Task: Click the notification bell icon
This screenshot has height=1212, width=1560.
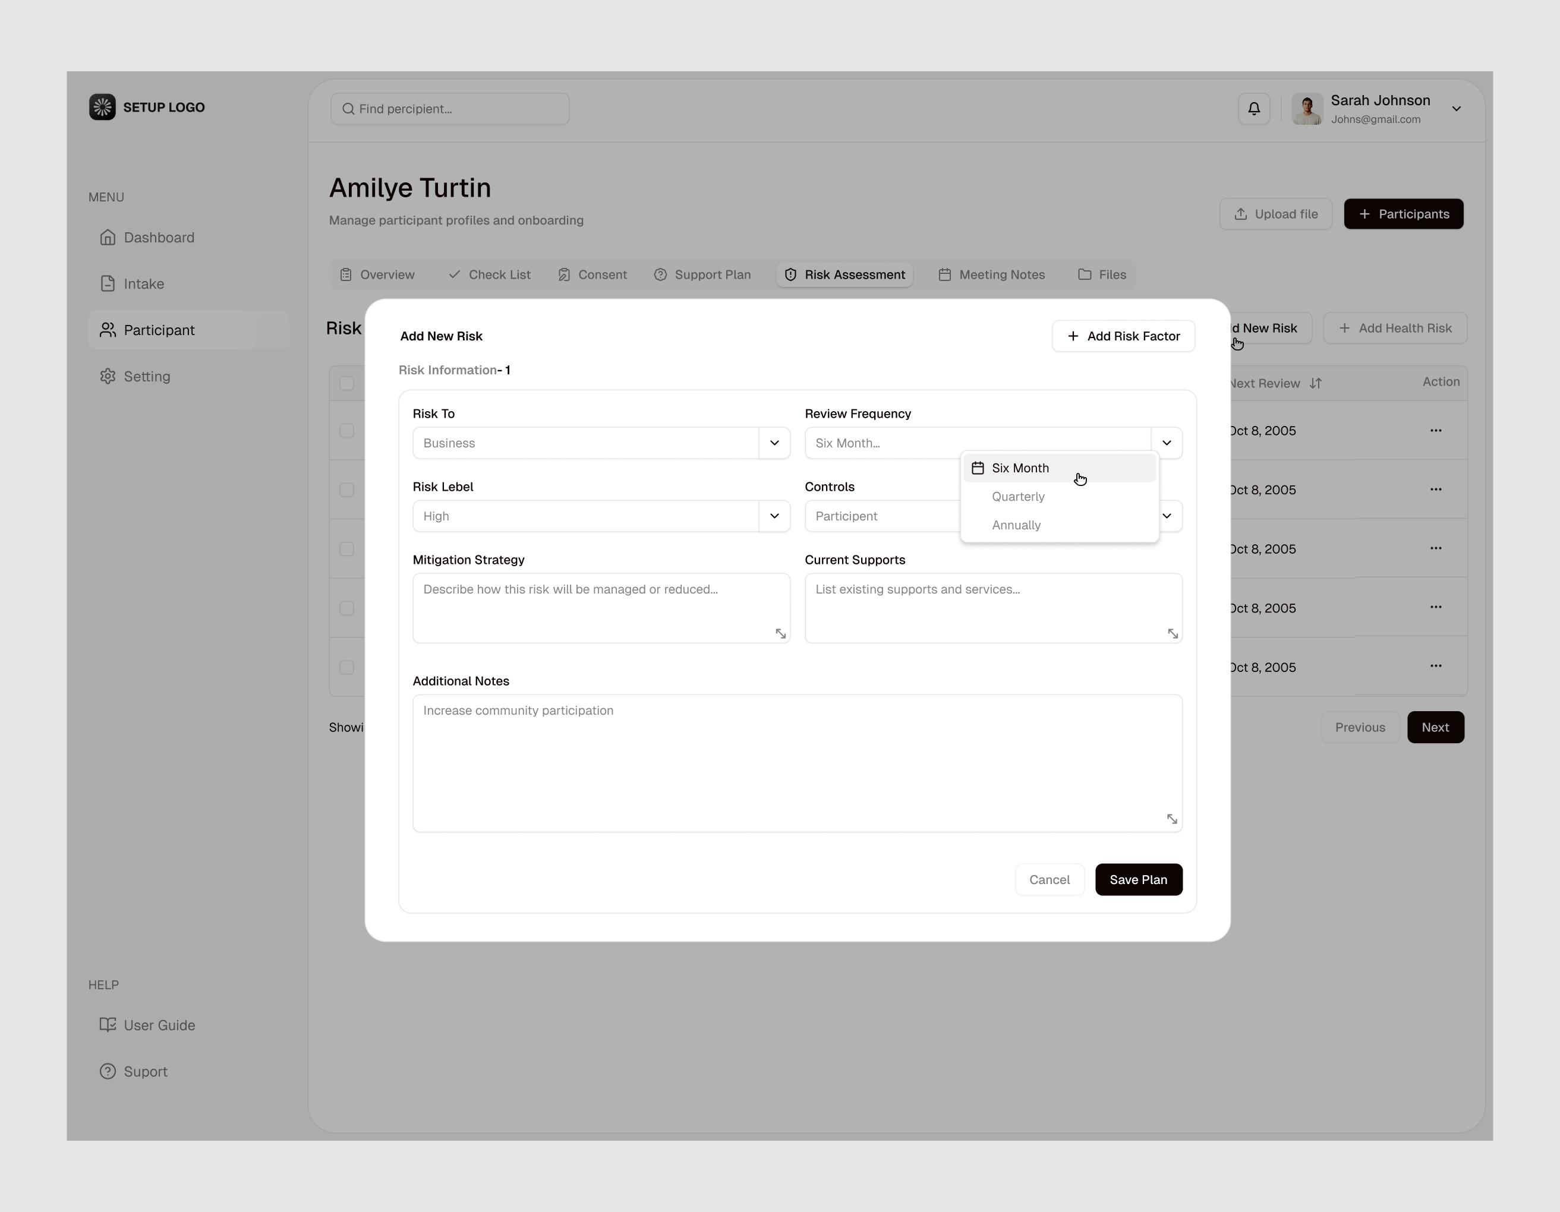Action: tap(1253, 108)
